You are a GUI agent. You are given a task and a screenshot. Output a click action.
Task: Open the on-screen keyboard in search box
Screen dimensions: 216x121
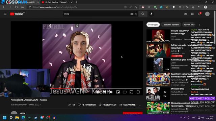point(132,14)
